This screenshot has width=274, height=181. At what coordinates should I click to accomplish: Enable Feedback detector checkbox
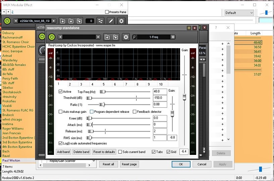134,112
